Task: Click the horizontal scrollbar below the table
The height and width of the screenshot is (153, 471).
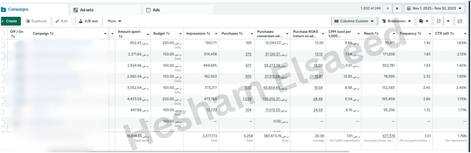Action: point(199,151)
